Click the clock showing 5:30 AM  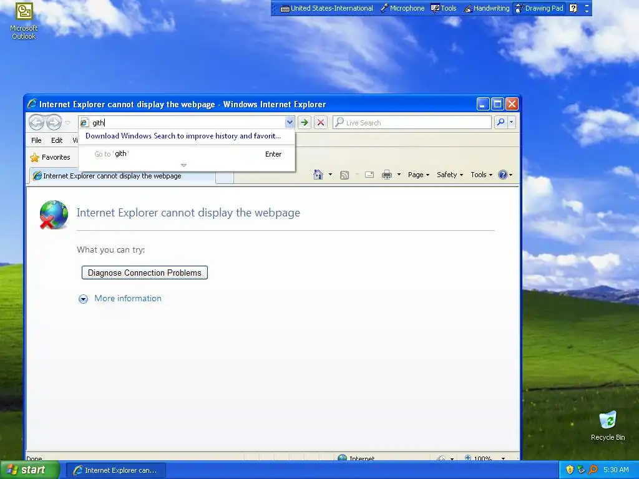[x=616, y=470]
